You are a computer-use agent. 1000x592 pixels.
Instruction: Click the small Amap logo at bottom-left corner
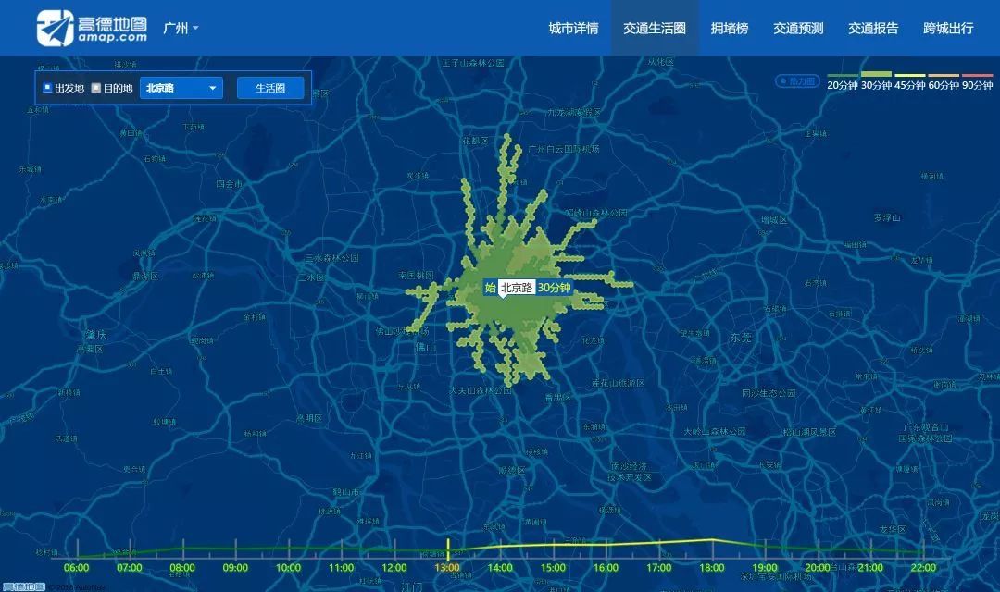pyautogui.click(x=23, y=586)
